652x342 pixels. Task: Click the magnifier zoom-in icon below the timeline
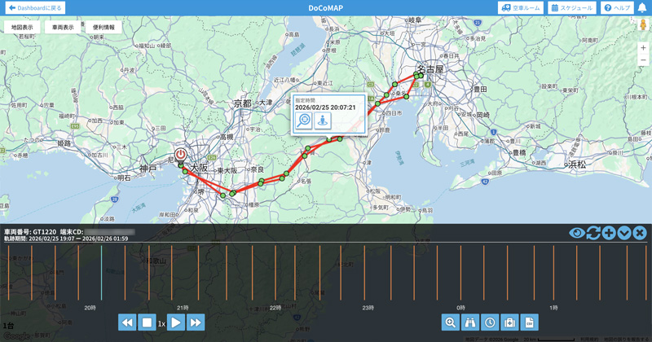451,322
